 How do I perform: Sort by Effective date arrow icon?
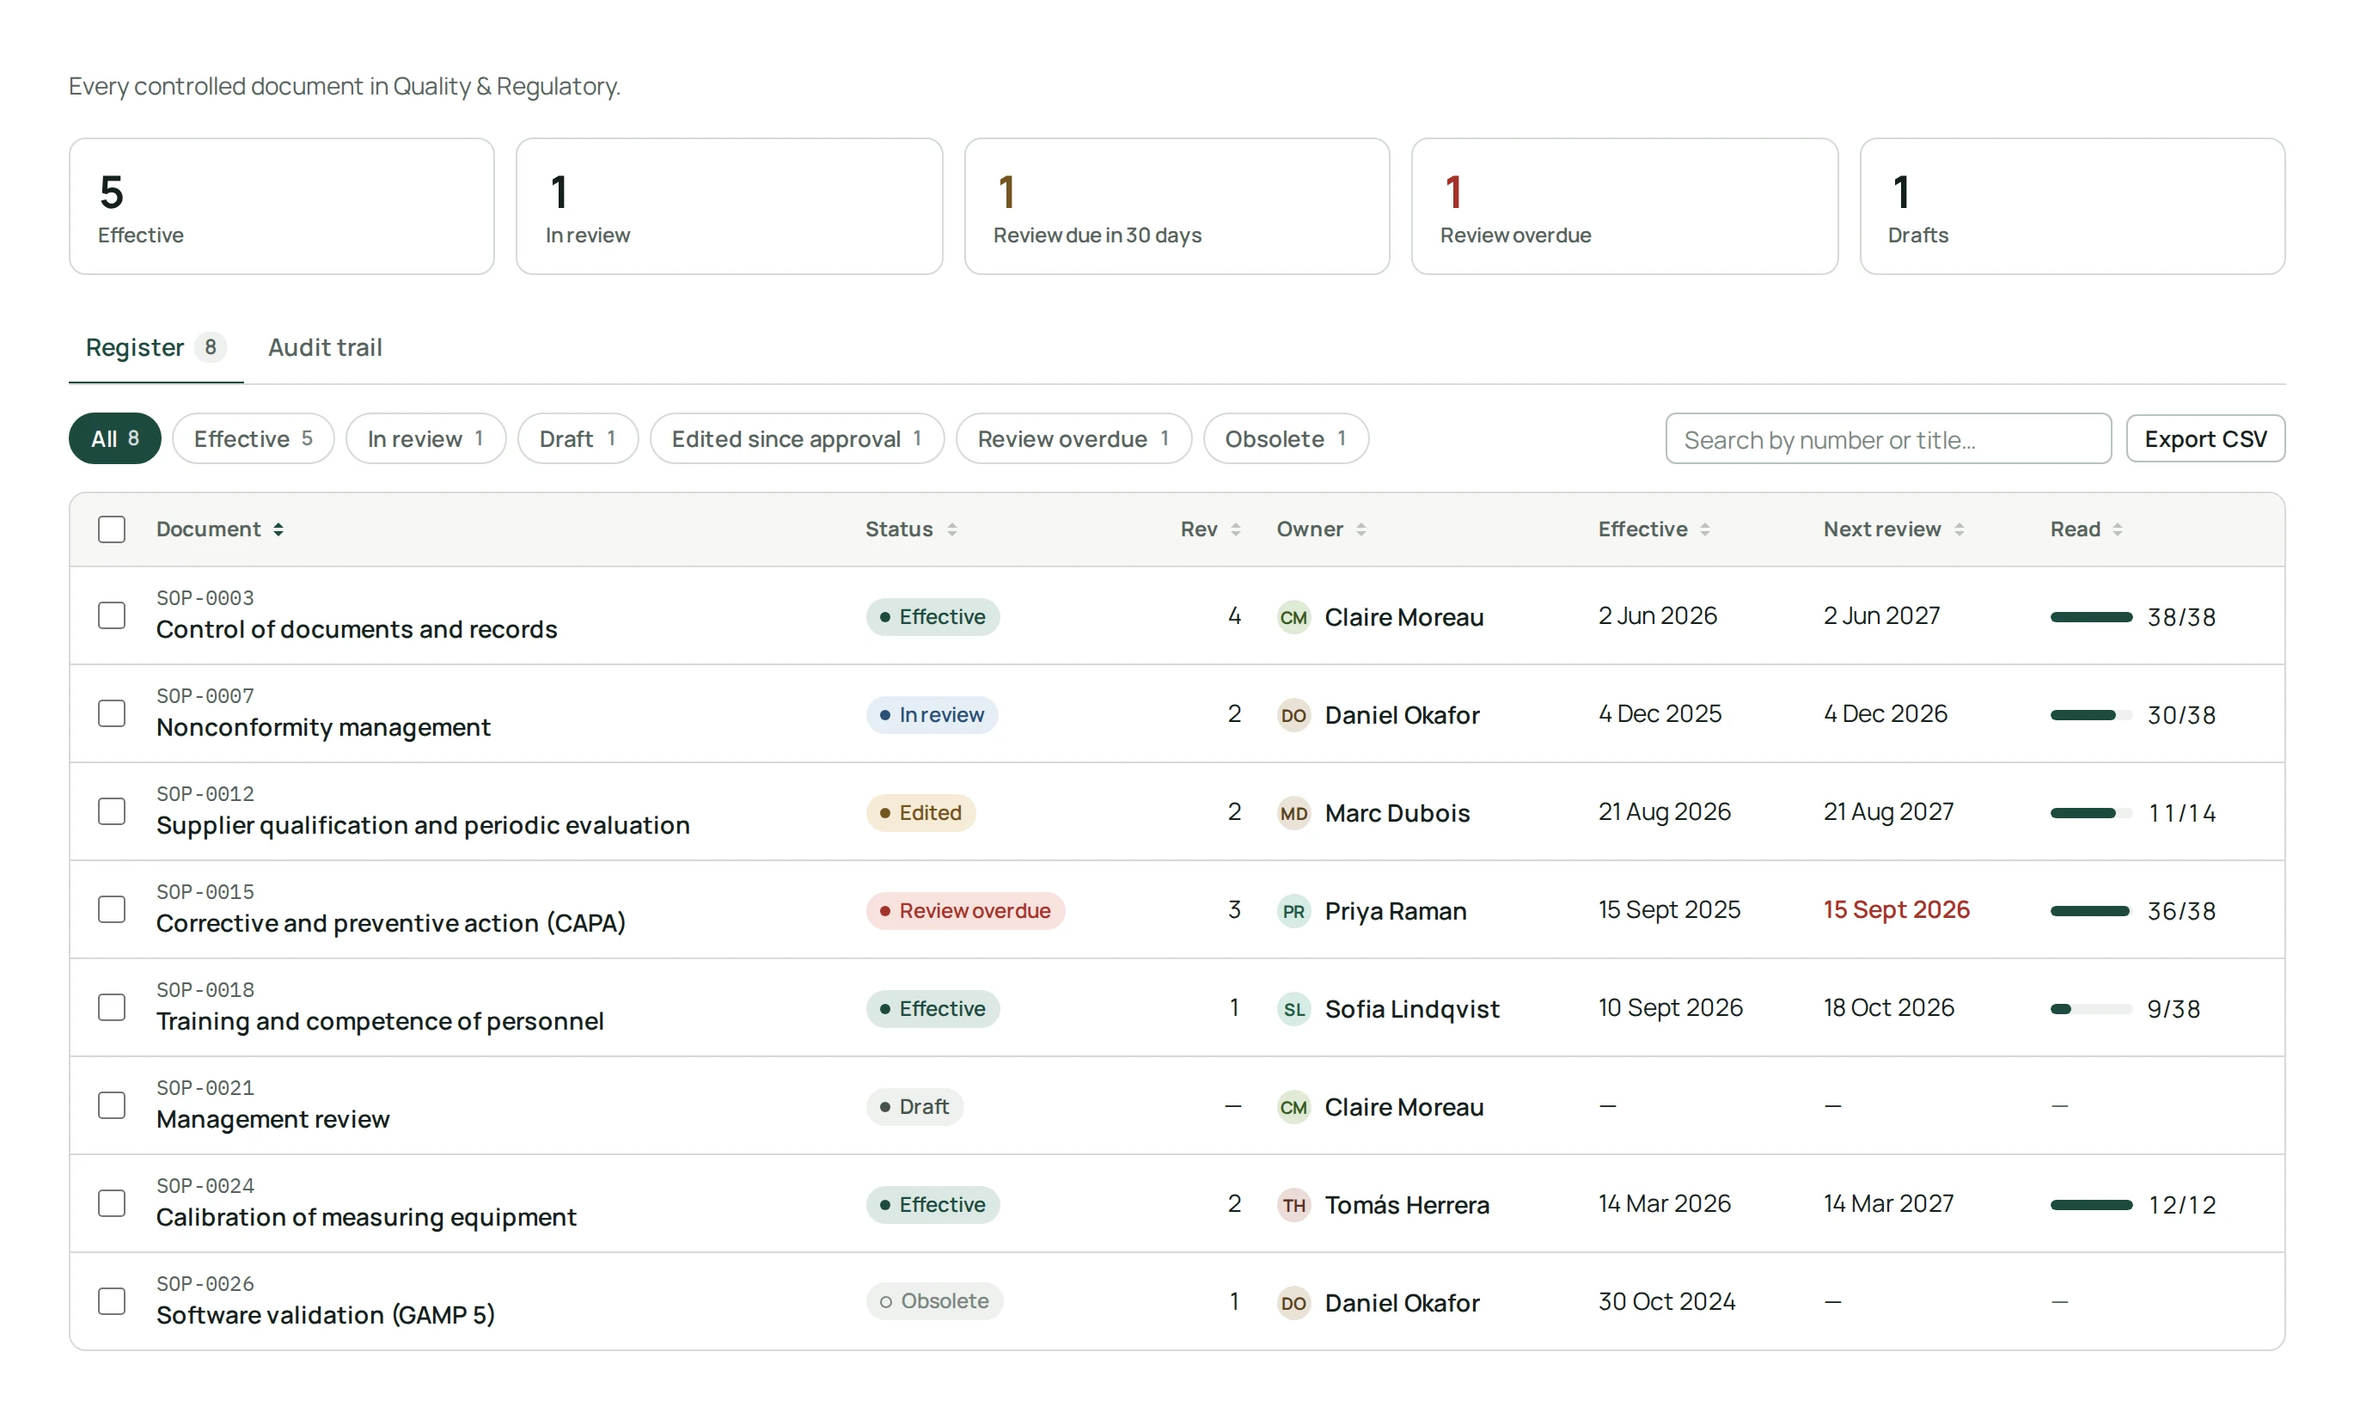point(1704,529)
